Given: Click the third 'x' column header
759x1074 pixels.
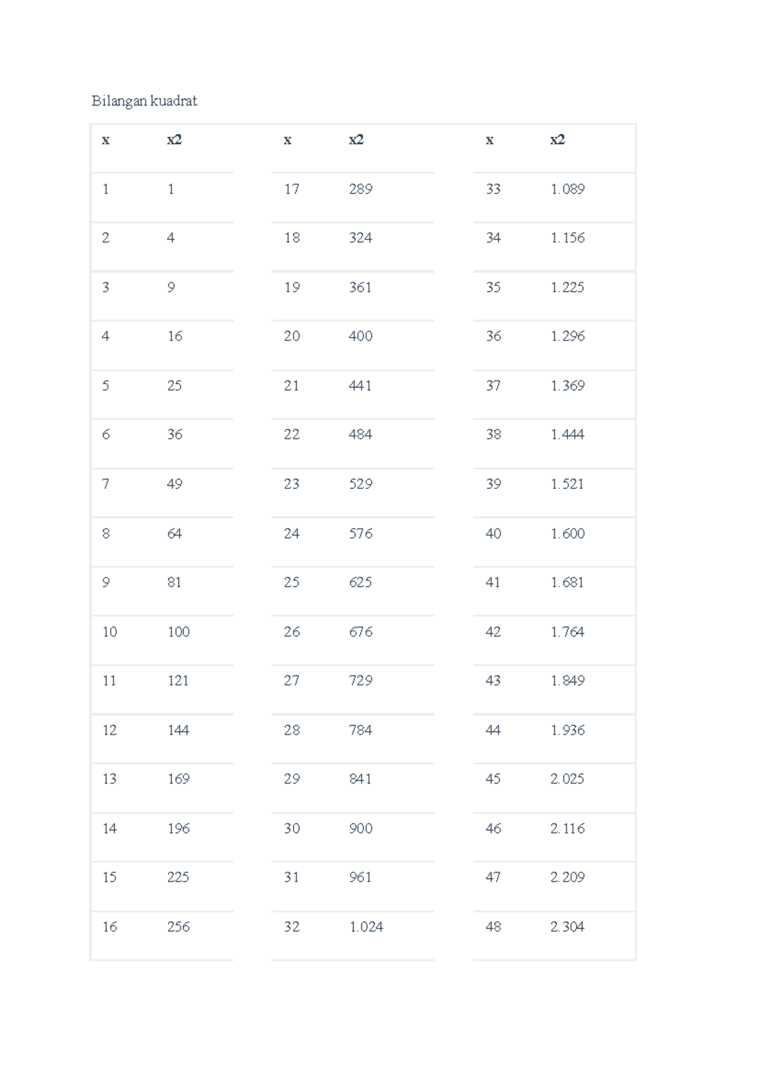Looking at the screenshot, I should click(490, 140).
